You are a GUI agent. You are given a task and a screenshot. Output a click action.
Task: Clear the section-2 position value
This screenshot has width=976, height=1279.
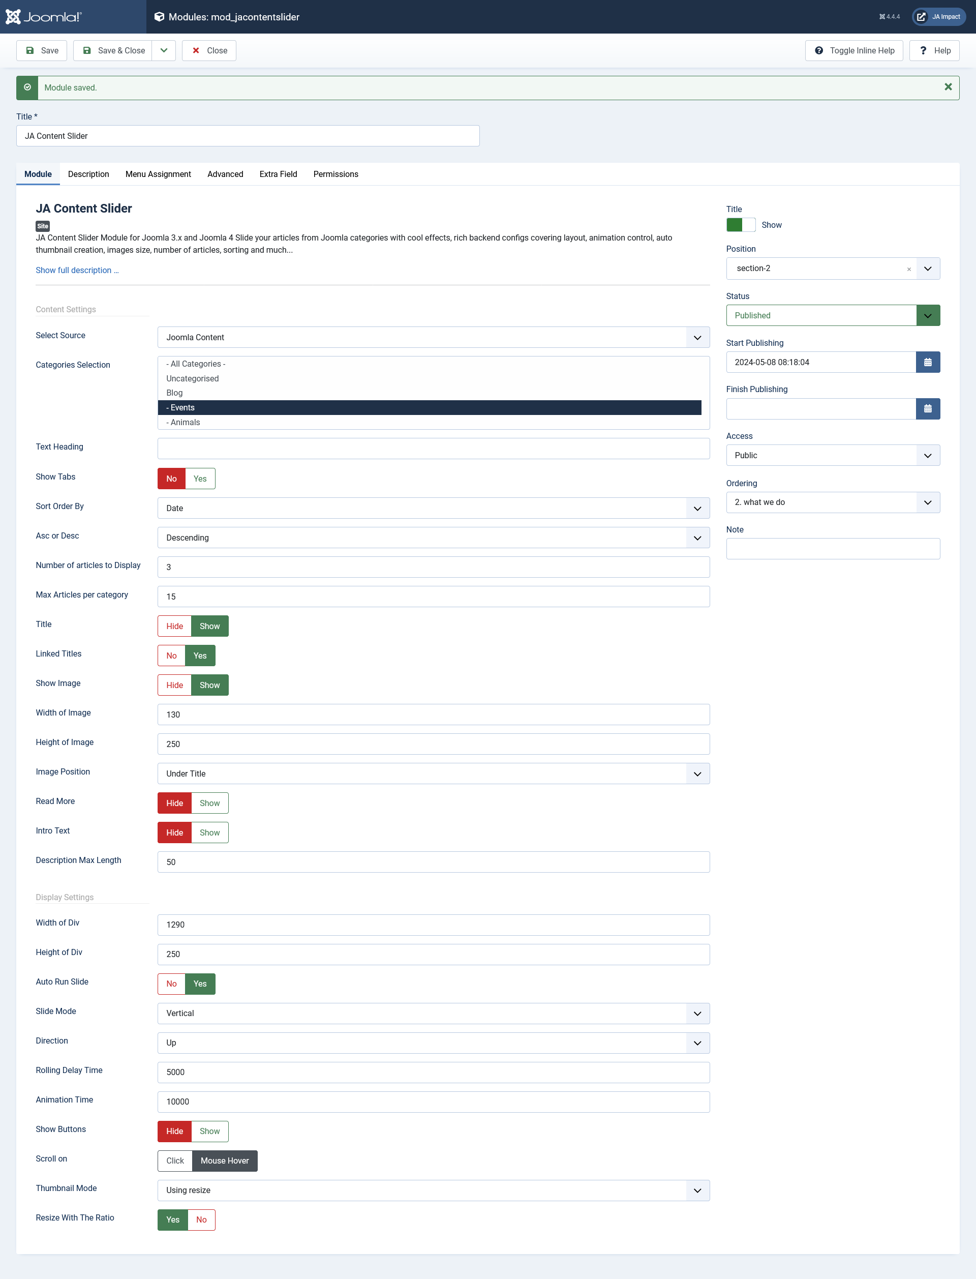pyautogui.click(x=908, y=269)
